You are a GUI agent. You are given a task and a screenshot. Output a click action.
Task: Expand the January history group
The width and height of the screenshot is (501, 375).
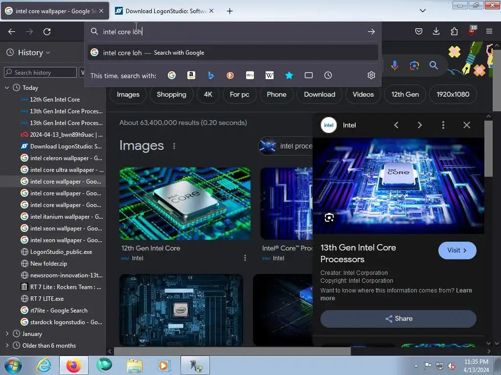point(7,333)
